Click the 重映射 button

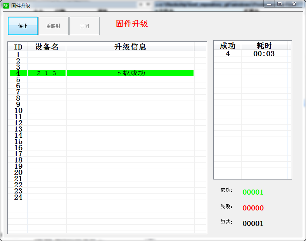click(54, 26)
